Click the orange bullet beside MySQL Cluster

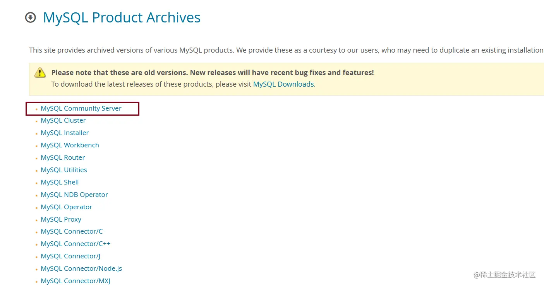click(36, 121)
